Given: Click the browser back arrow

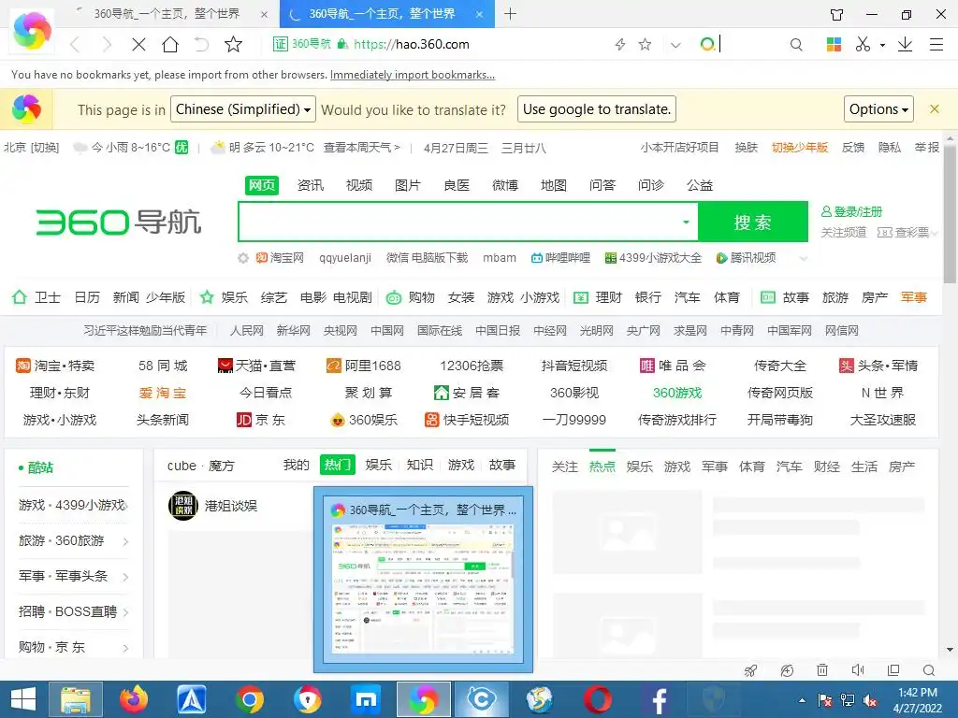Looking at the screenshot, I should click(x=75, y=44).
